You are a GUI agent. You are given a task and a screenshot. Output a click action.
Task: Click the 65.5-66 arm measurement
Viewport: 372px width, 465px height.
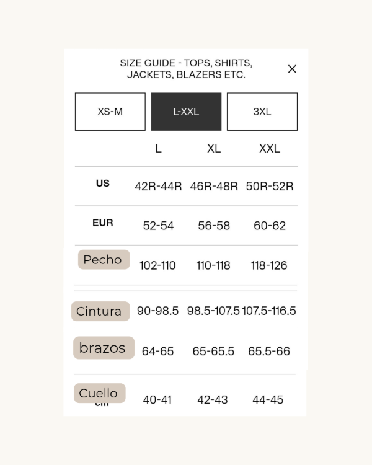pos(269,351)
